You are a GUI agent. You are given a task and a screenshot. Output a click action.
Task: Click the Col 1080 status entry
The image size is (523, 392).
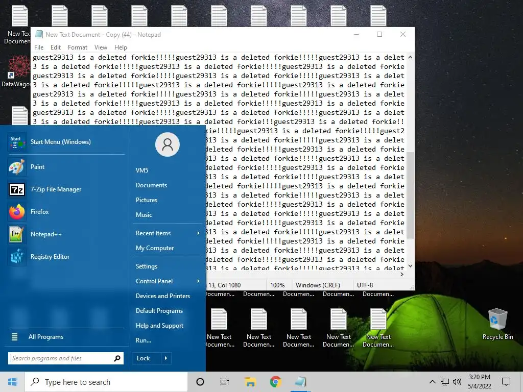click(x=229, y=285)
